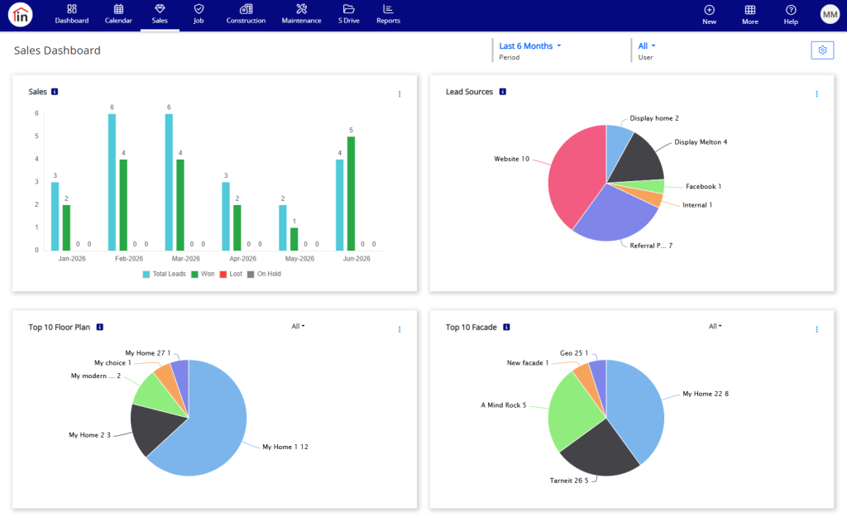Toggle the Won legend series
Viewport: 847px width, 517px height.
click(x=203, y=274)
